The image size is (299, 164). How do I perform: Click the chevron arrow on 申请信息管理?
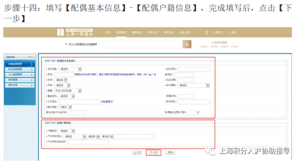coord(31,64)
